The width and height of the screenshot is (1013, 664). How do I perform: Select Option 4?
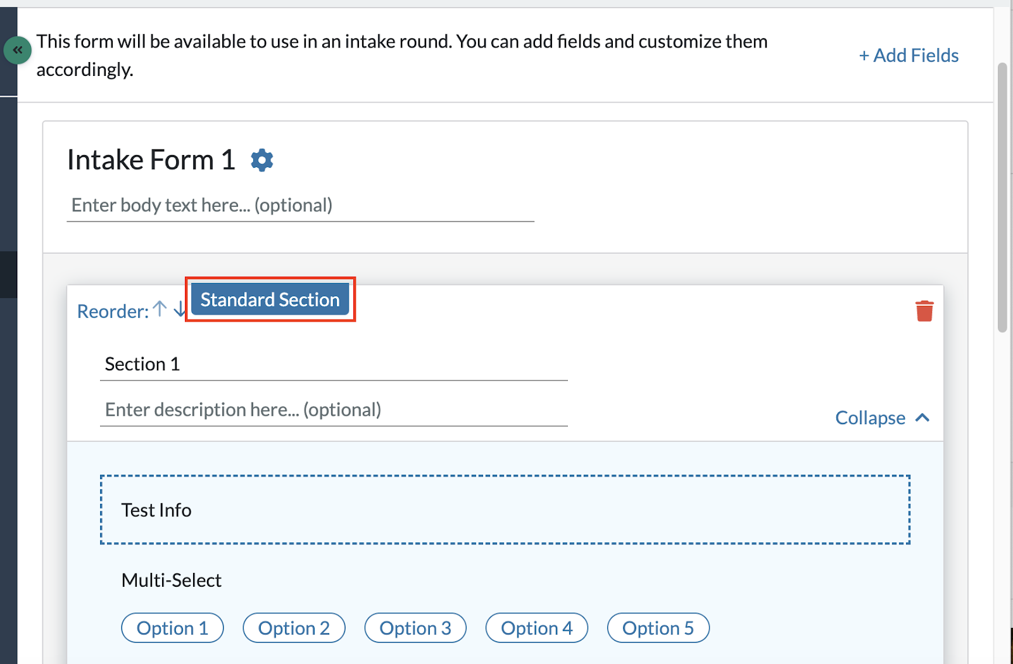click(x=536, y=628)
